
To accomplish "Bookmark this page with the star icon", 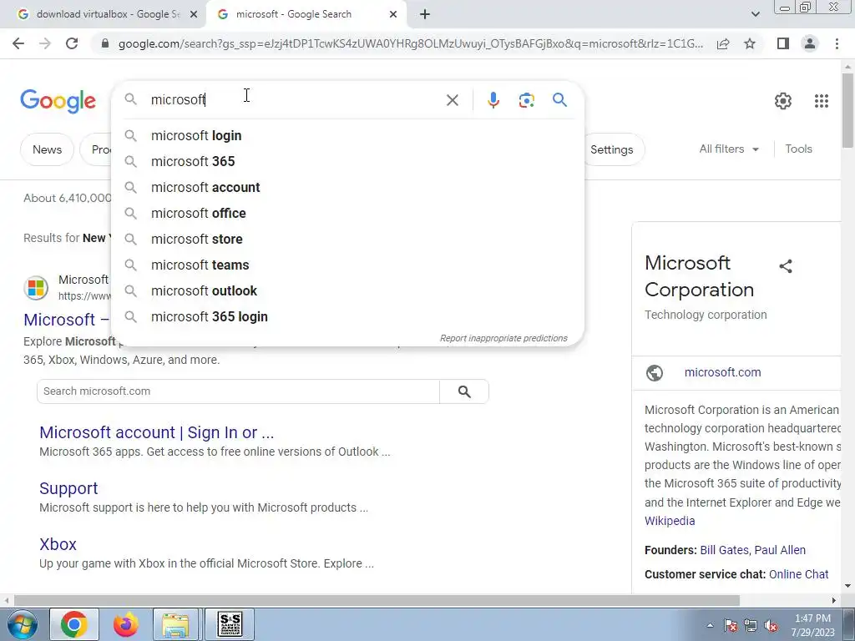I will 750,43.
